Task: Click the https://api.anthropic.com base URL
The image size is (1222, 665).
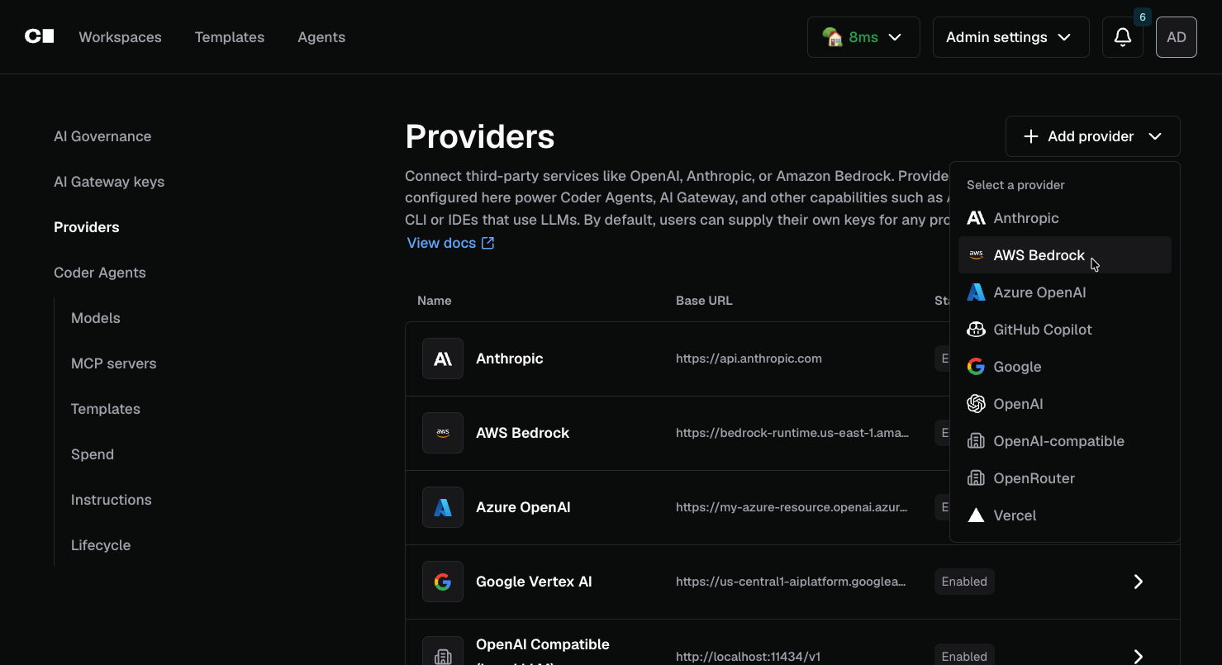Action: 749,359
